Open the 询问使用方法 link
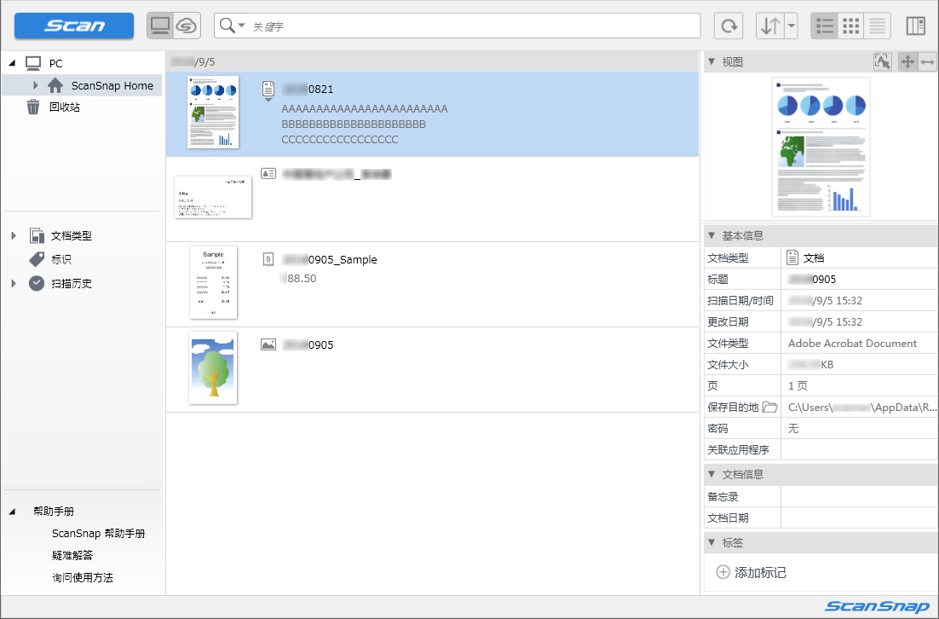 [x=82, y=578]
